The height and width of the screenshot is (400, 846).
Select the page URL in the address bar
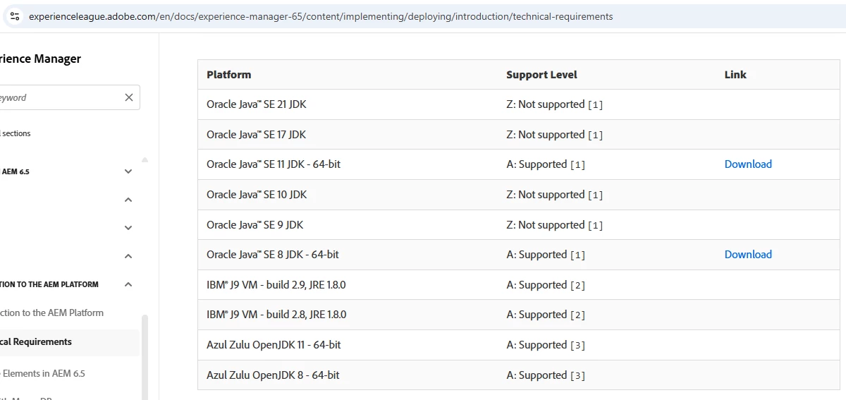321,16
